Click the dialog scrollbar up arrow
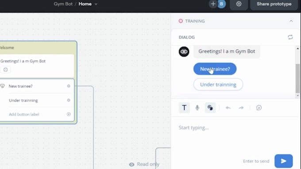Image resolution: width=301 pixels, height=169 pixels. click(x=298, y=49)
